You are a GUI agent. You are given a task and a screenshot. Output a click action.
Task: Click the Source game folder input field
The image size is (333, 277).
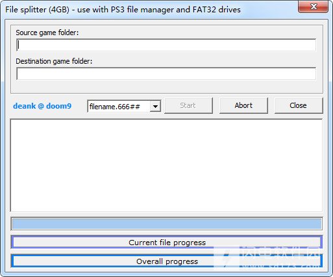pyautogui.click(x=166, y=45)
